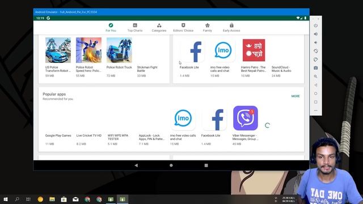The image size is (363, 204).
Task: Open emulator extended controls three-dots icon
Action: click(315, 110)
